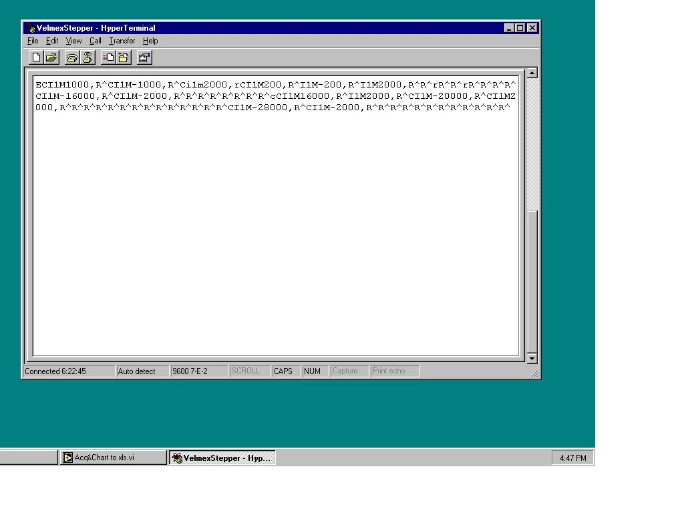Switch to Acq&Chart to xls.vi taskbar button

pyautogui.click(x=112, y=458)
